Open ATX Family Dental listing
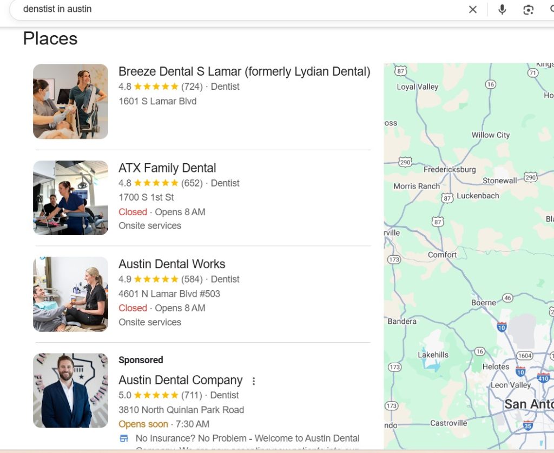 point(167,168)
